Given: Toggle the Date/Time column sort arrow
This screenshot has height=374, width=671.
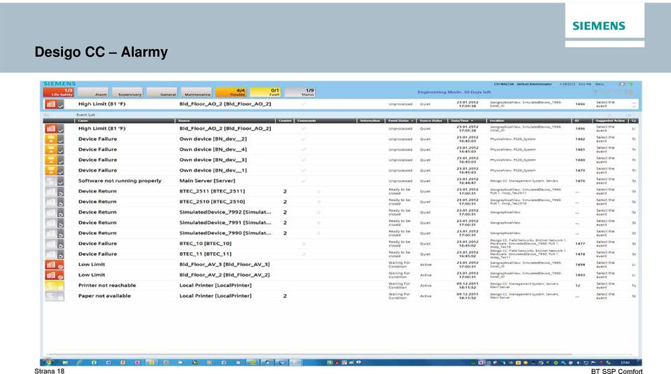Looking at the screenshot, I should 472,121.
